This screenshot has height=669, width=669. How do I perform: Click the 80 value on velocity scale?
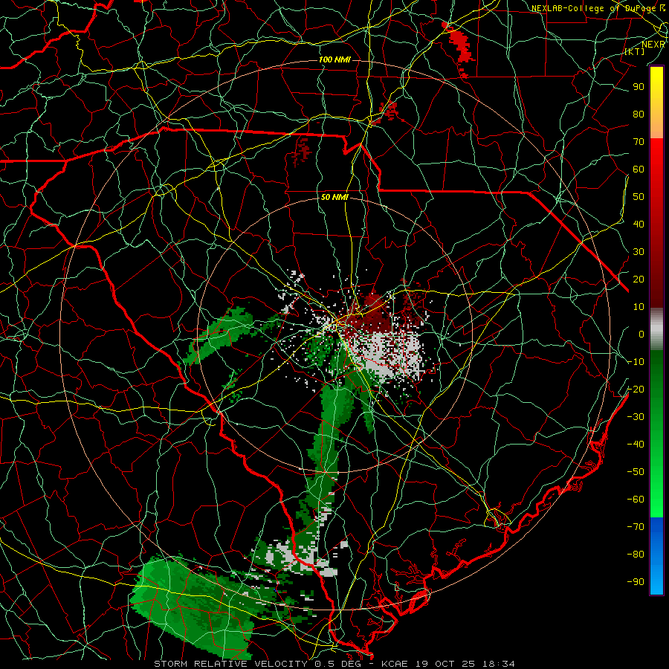pos(639,114)
